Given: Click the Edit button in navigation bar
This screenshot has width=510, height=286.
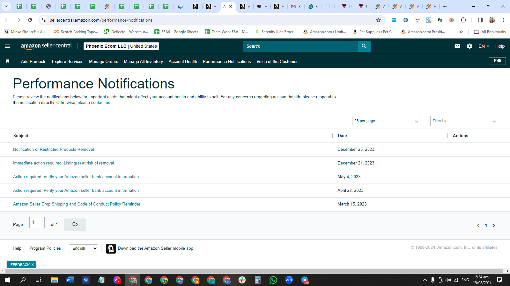Looking at the screenshot, I should point(497,61).
